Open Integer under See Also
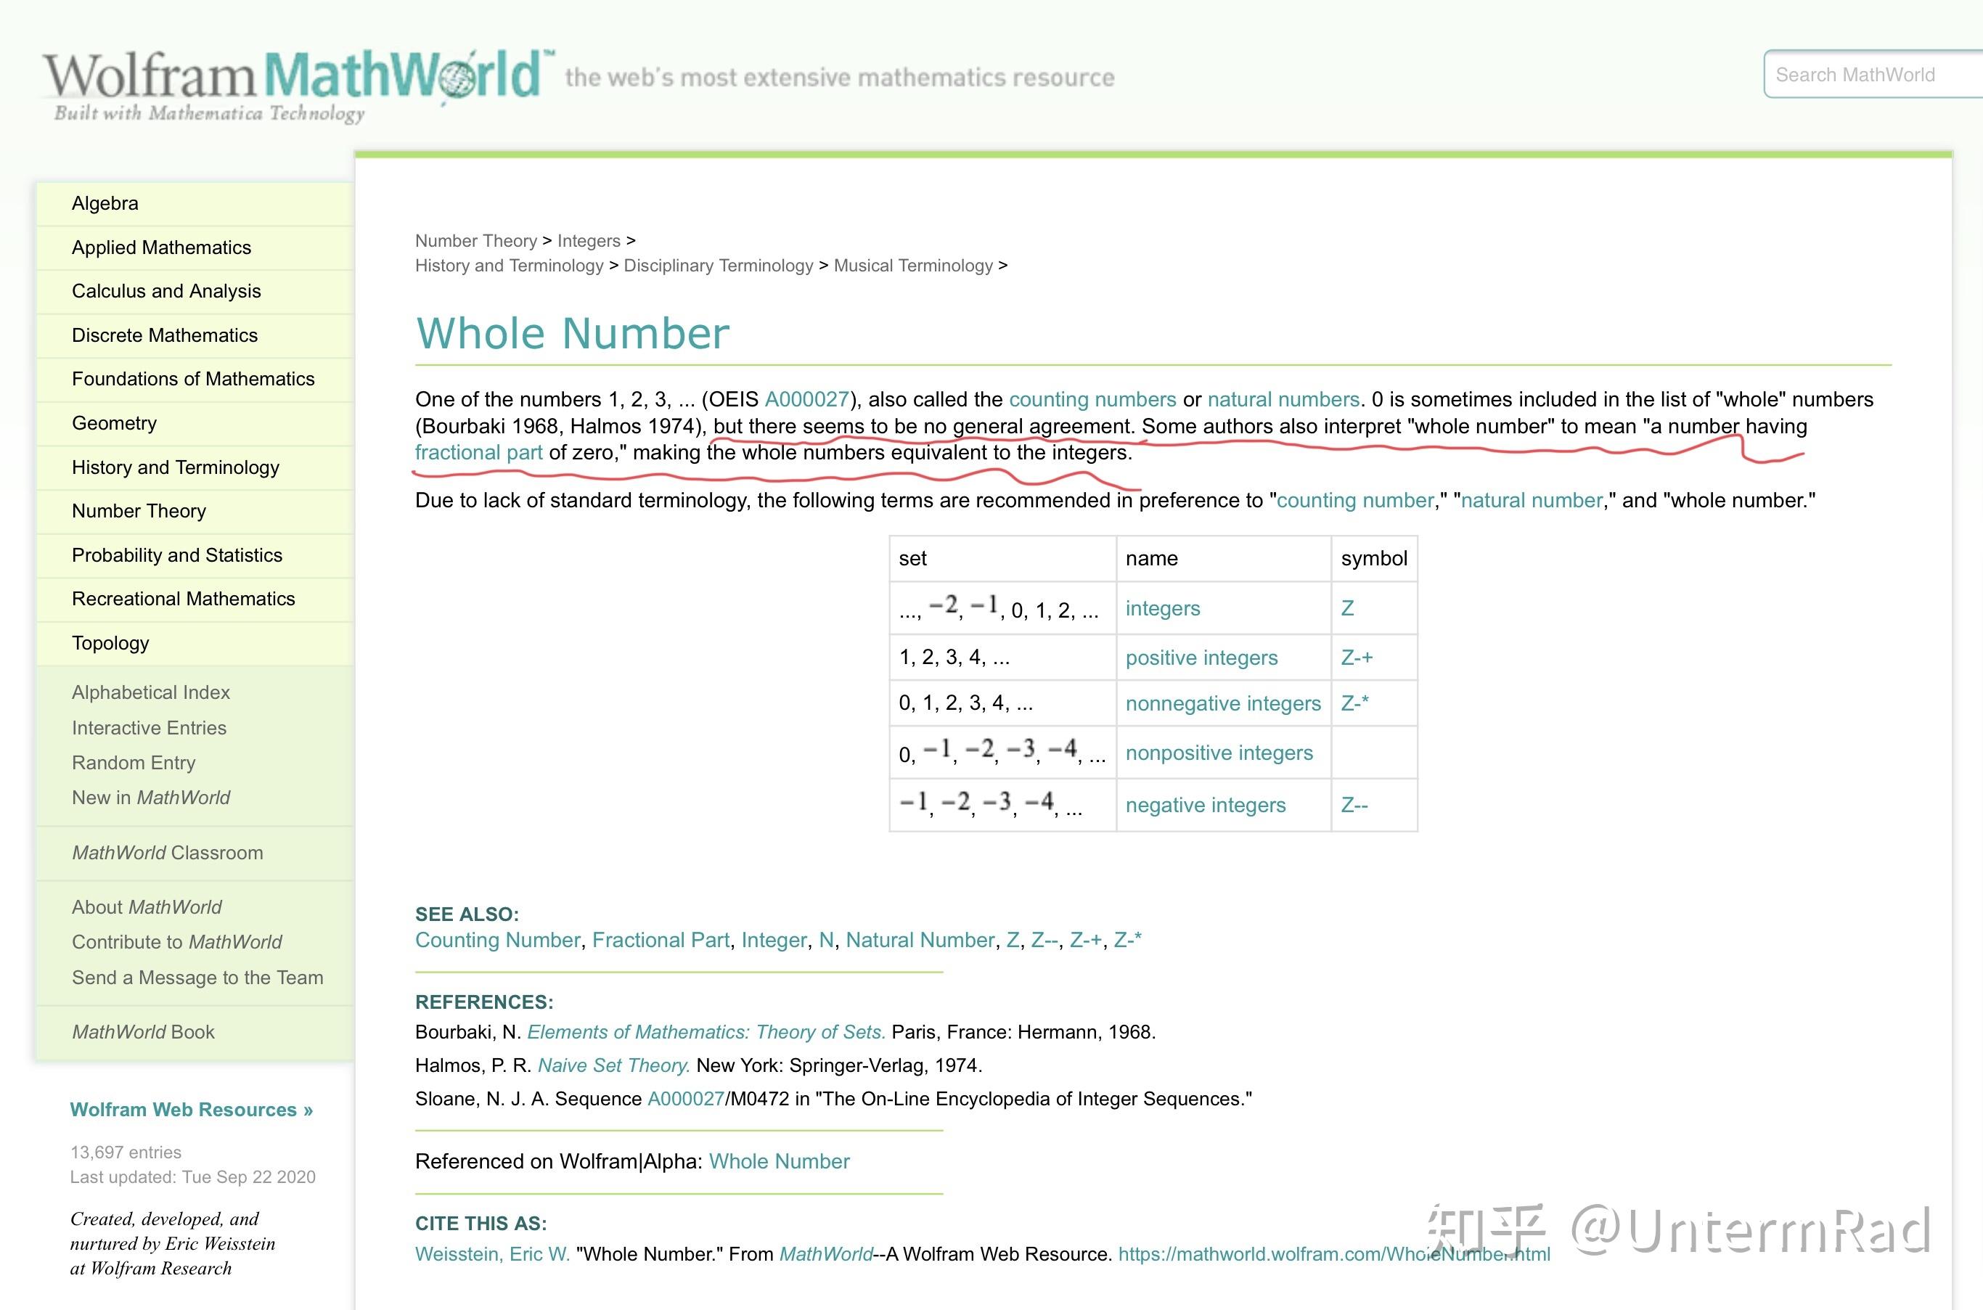The image size is (1983, 1310). point(774,940)
